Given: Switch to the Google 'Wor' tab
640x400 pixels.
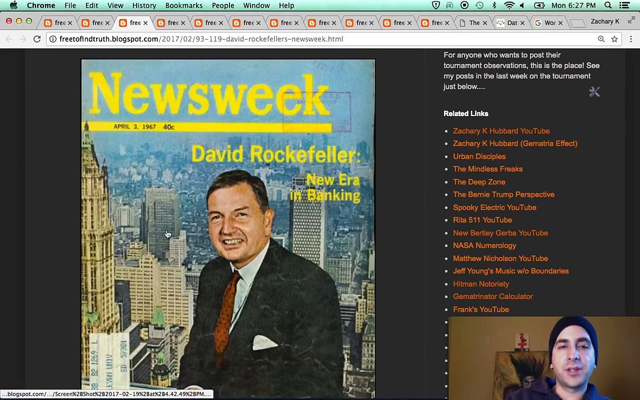Looking at the screenshot, I should 549,23.
